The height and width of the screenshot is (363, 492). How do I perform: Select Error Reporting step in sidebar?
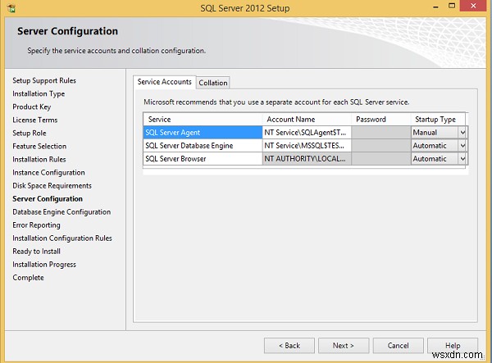click(x=36, y=225)
